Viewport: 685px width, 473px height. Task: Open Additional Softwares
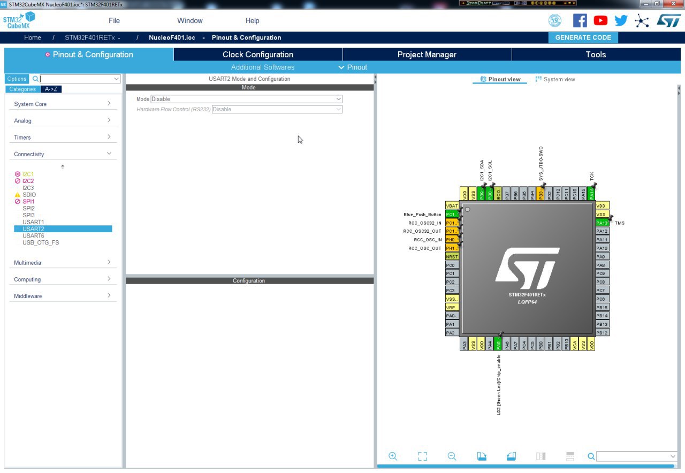(262, 67)
